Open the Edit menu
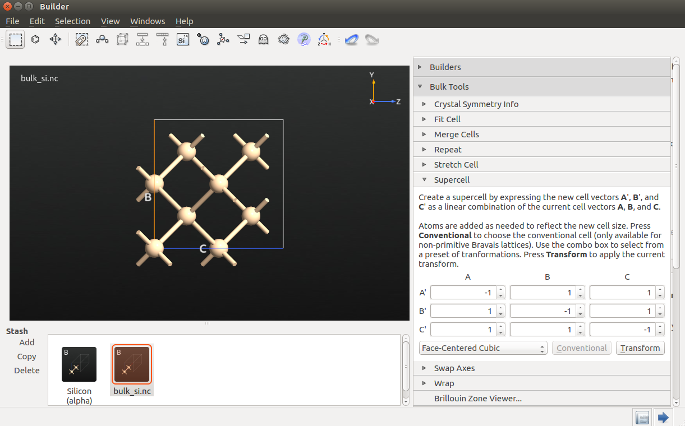Image resolution: width=685 pixels, height=426 pixels. pyautogui.click(x=37, y=21)
